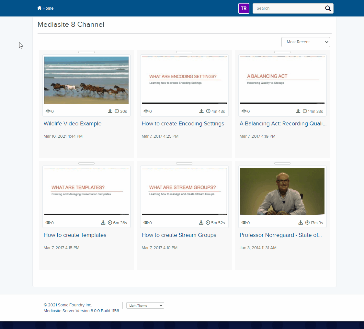The image size is (364, 329).
Task: Go to the Home link
Action: [45, 8]
